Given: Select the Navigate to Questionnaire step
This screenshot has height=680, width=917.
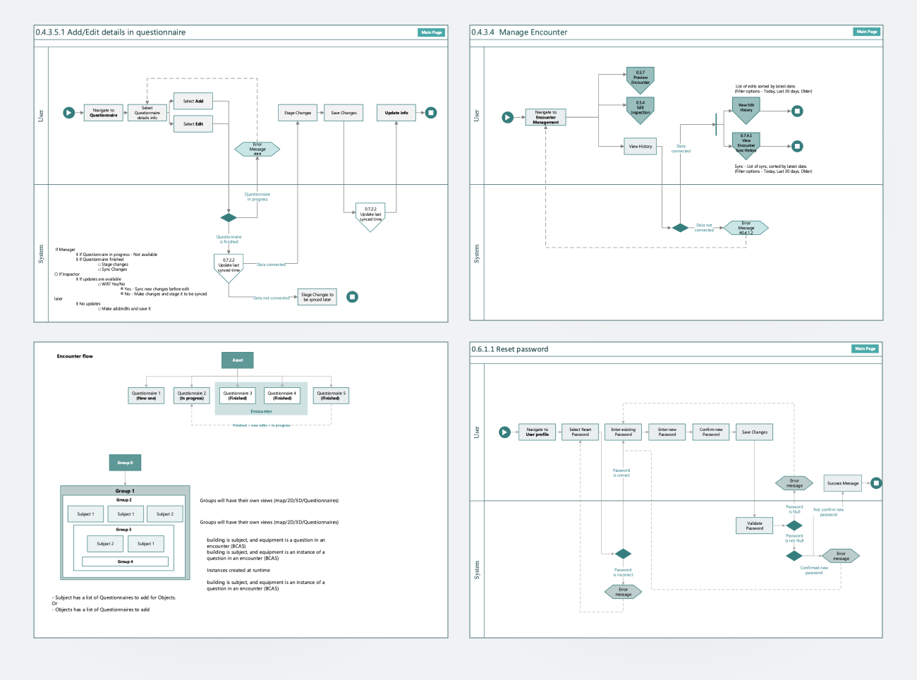Looking at the screenshot, I should click(x=104, y=113).
